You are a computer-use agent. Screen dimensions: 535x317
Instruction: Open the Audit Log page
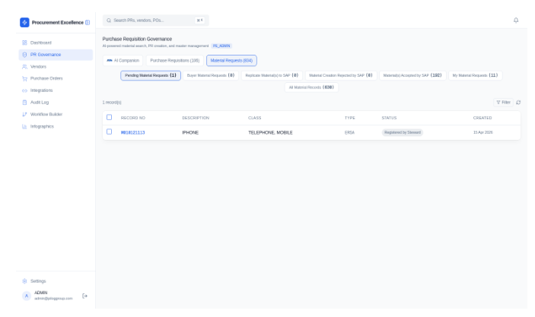[56, 103]
